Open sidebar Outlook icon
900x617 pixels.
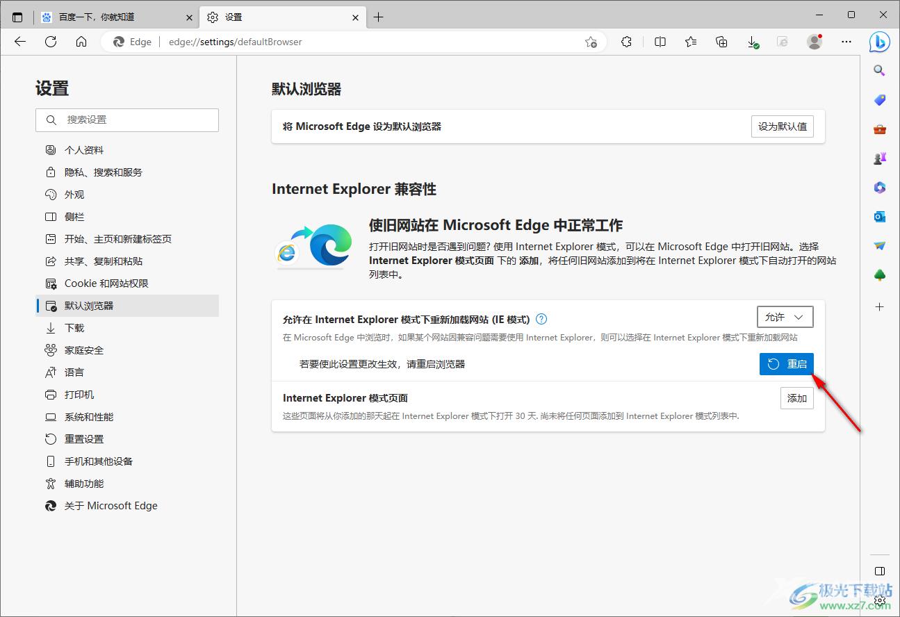(x=880, y=217)
